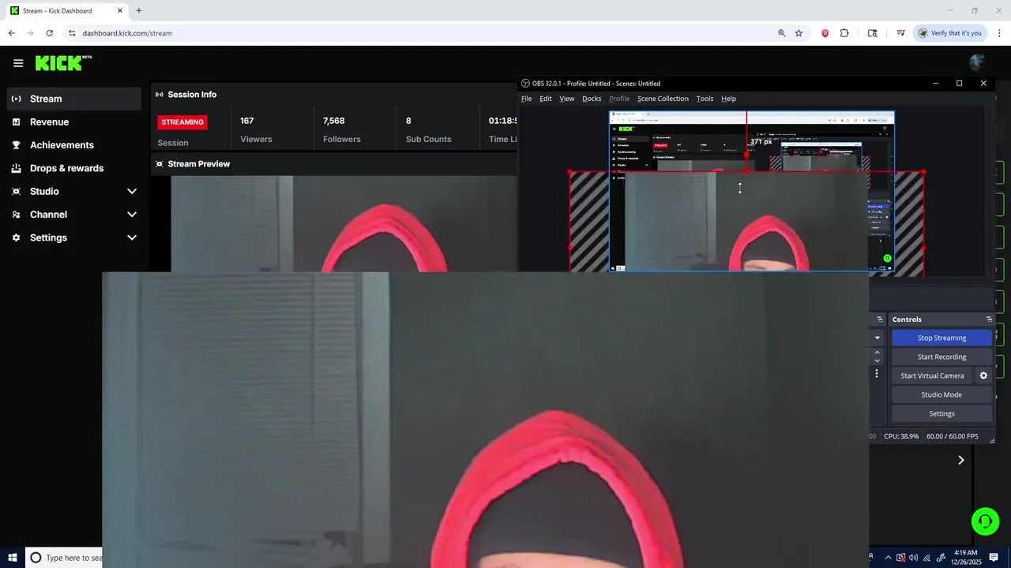This screenshot has height=568, width=1011.
Task: Open the three-dot options in OBS dock
Action: click(876, 374)
